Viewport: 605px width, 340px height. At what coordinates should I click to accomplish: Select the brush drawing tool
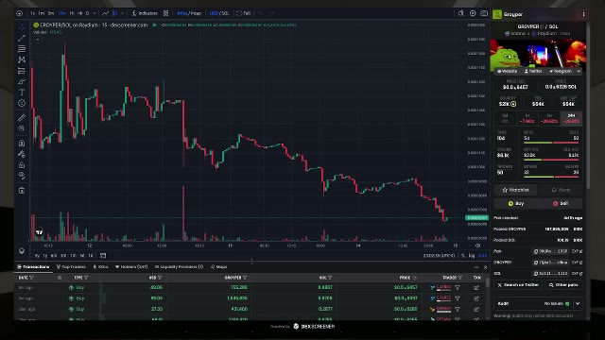(x=22, y=81)
